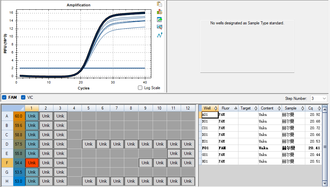This screenshot has width=330, height=187.
Task: Select well A1 in the plate
Action: [x=32, y=116]
